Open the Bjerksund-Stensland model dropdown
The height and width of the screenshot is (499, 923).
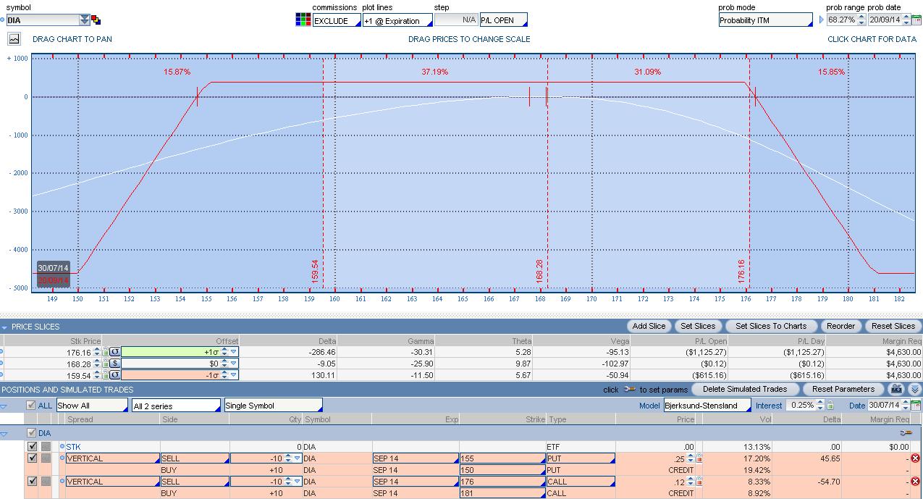click(707, 406)
